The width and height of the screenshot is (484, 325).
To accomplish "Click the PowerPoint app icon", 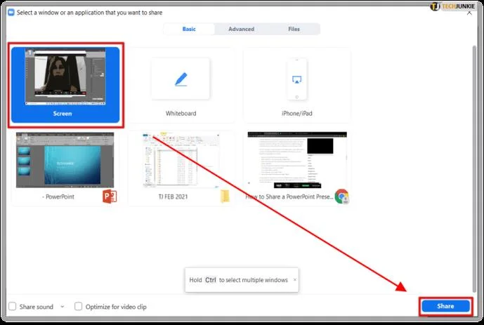I will coord(110,197).
